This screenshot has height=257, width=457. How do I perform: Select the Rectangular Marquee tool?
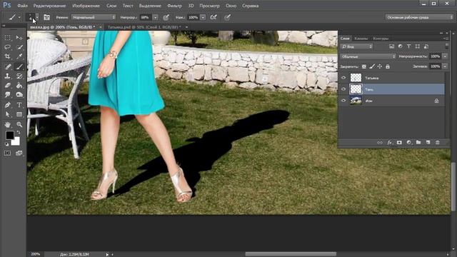(8, 38)
